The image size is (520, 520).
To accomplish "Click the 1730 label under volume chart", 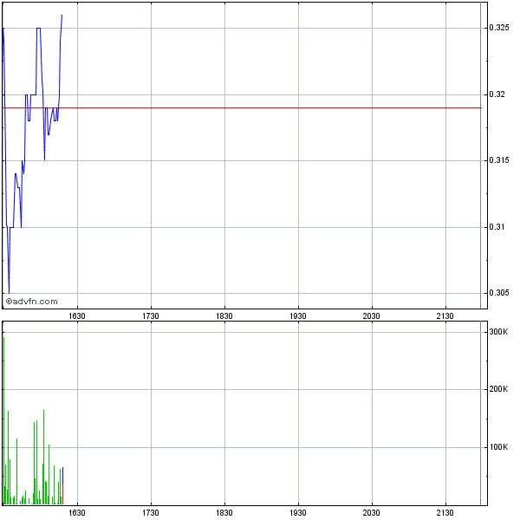I will pos(151,513).
